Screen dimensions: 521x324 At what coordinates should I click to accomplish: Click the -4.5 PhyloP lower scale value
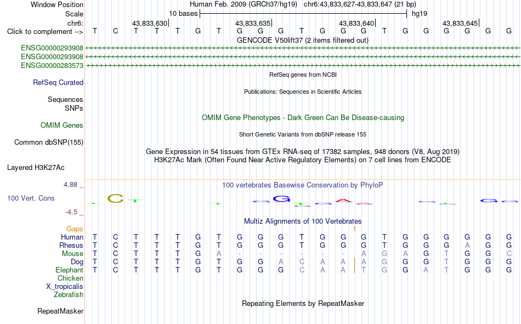71,212
